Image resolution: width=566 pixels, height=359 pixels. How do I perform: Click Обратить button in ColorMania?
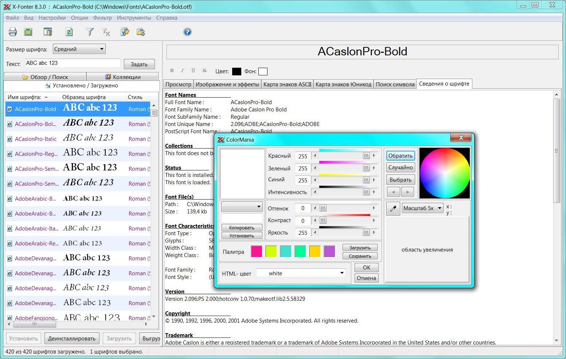(x=401, y=156)
